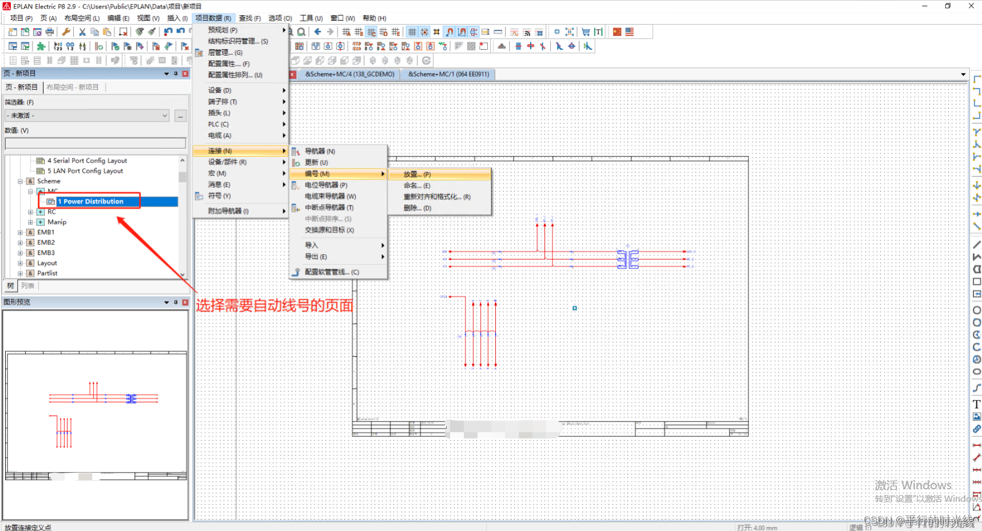Click the navigator icon beside 导航器

pyautogui.click(x=295, y=152)
